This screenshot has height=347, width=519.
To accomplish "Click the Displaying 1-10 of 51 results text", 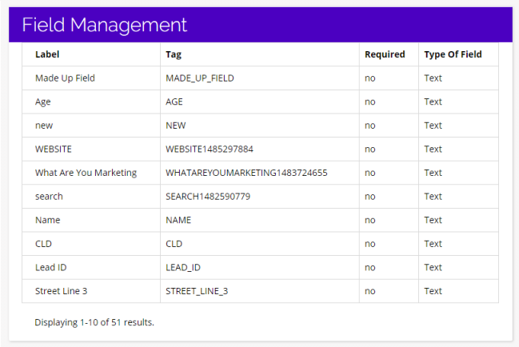I will point(94,322).
